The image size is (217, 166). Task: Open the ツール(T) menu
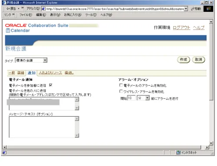[91, 15]
